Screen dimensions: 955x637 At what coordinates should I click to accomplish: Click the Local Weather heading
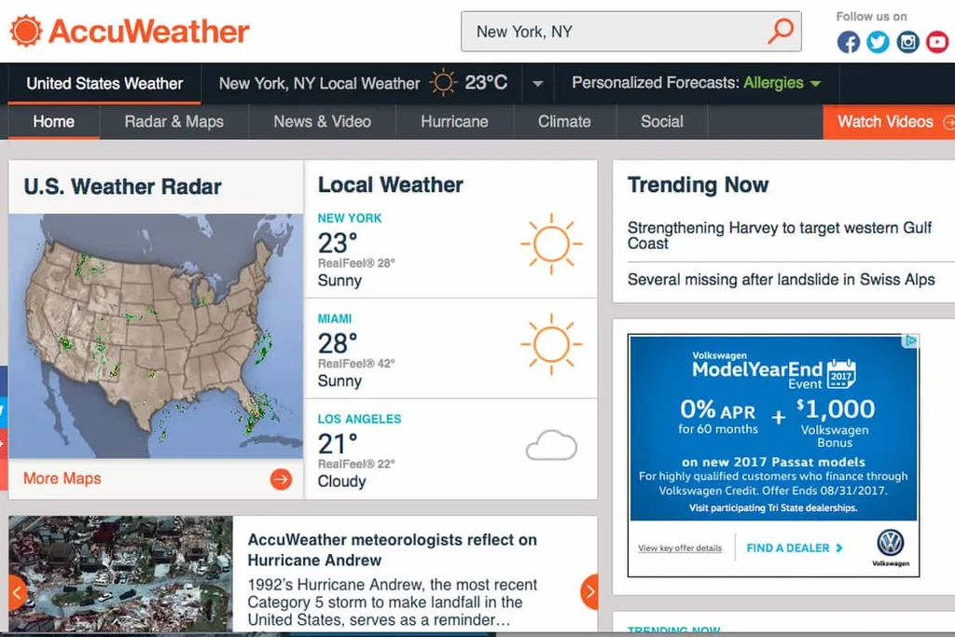[x=391, y=186]
